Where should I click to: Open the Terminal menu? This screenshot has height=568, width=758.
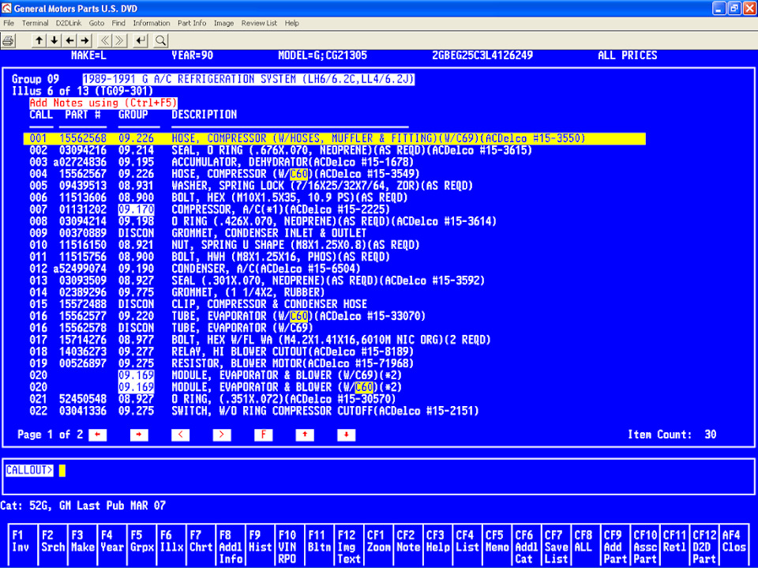click(x=35, y=23)
